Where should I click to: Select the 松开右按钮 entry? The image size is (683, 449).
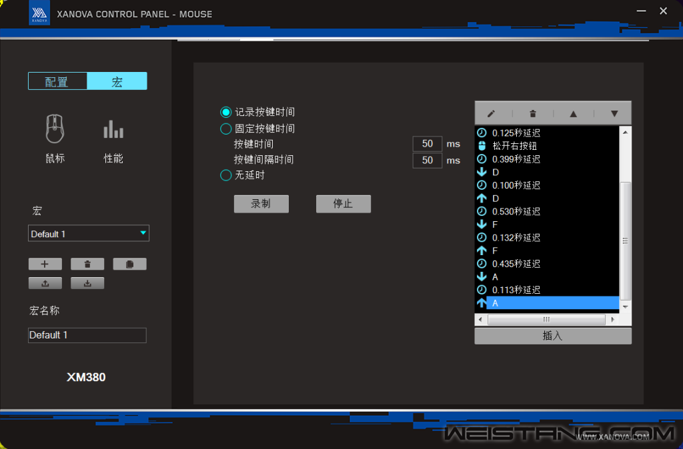click(x=547, y=146)
